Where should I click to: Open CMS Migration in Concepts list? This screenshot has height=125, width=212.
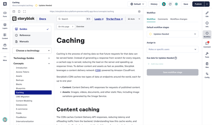(23, 97)
